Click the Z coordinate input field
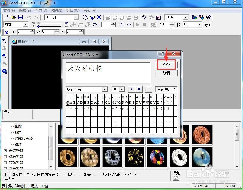This screenshot has height=190, width=243. pos(72,32)
